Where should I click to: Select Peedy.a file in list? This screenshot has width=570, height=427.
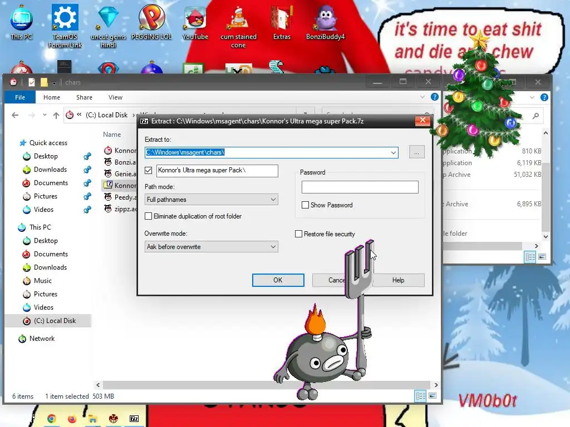tap(120, 197)
